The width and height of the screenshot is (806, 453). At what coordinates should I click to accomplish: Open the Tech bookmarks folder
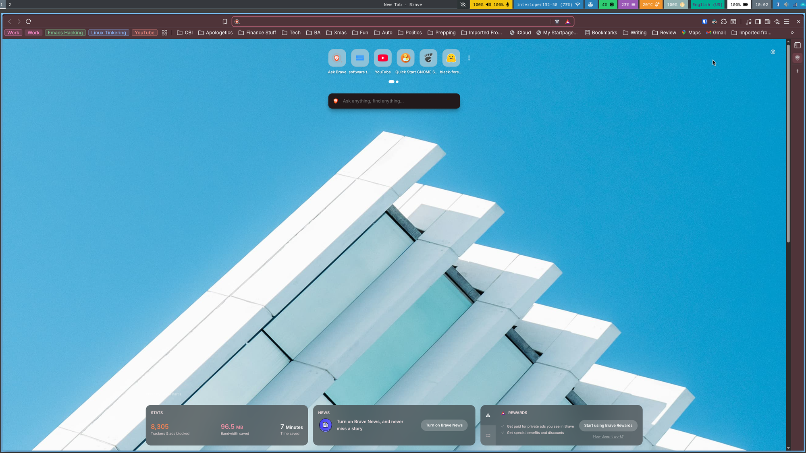coord(291,33)
